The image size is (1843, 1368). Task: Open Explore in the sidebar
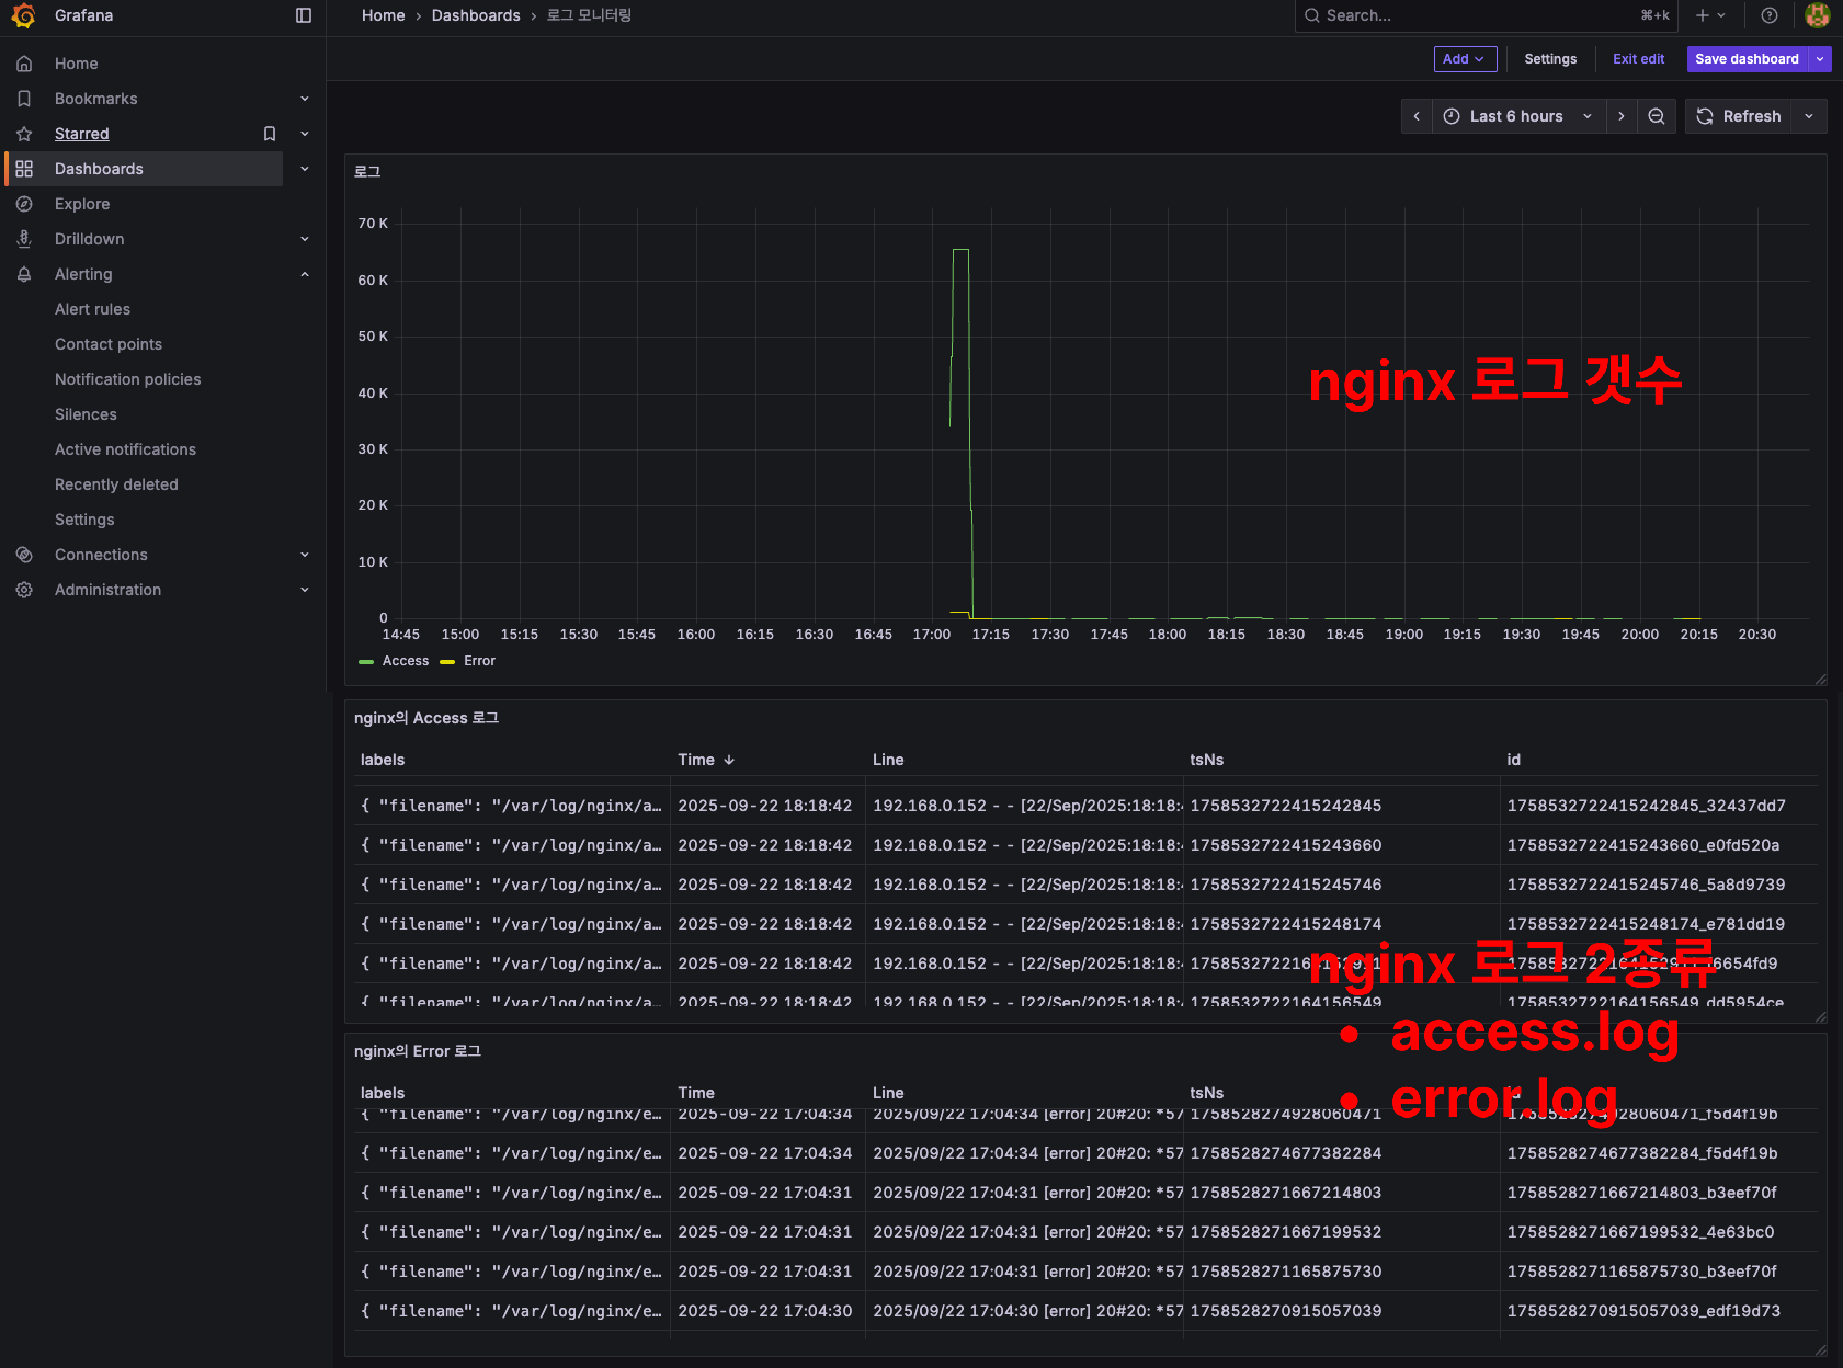(82, 204)
